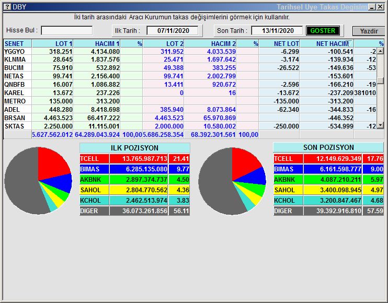Click percentage 21.41 in ILK POZISYON
This screenshot has height=303, width=388.
[x=181, y=159]
